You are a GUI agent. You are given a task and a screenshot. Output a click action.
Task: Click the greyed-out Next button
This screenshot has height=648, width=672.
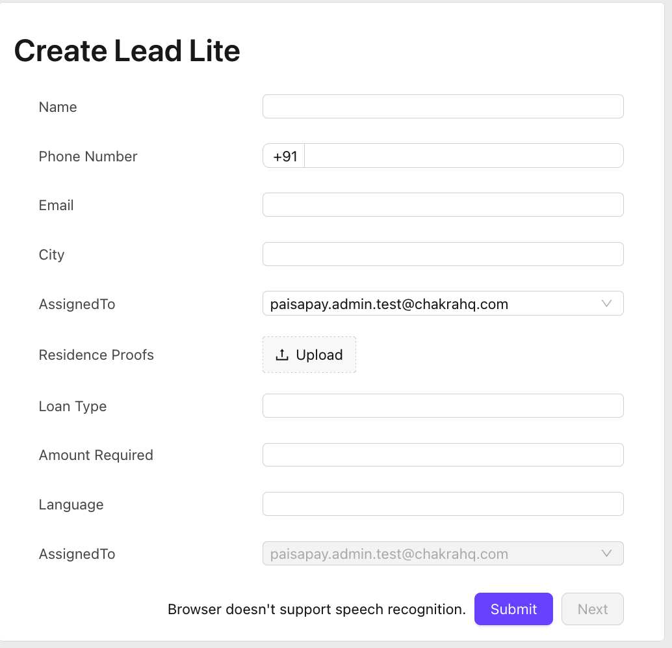(x=592, y=610)
